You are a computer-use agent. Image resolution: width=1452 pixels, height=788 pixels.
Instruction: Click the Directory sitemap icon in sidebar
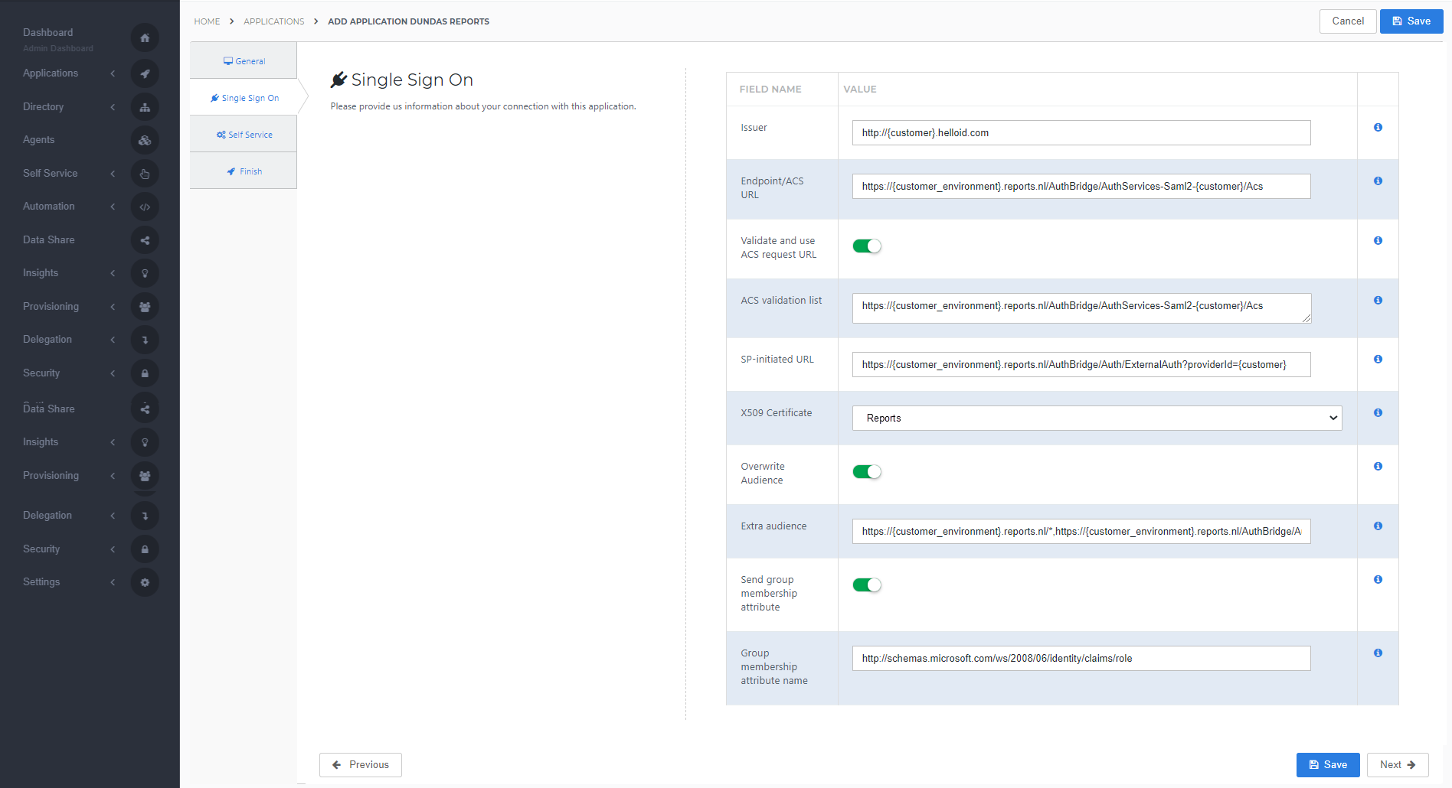tap(145, 107)
